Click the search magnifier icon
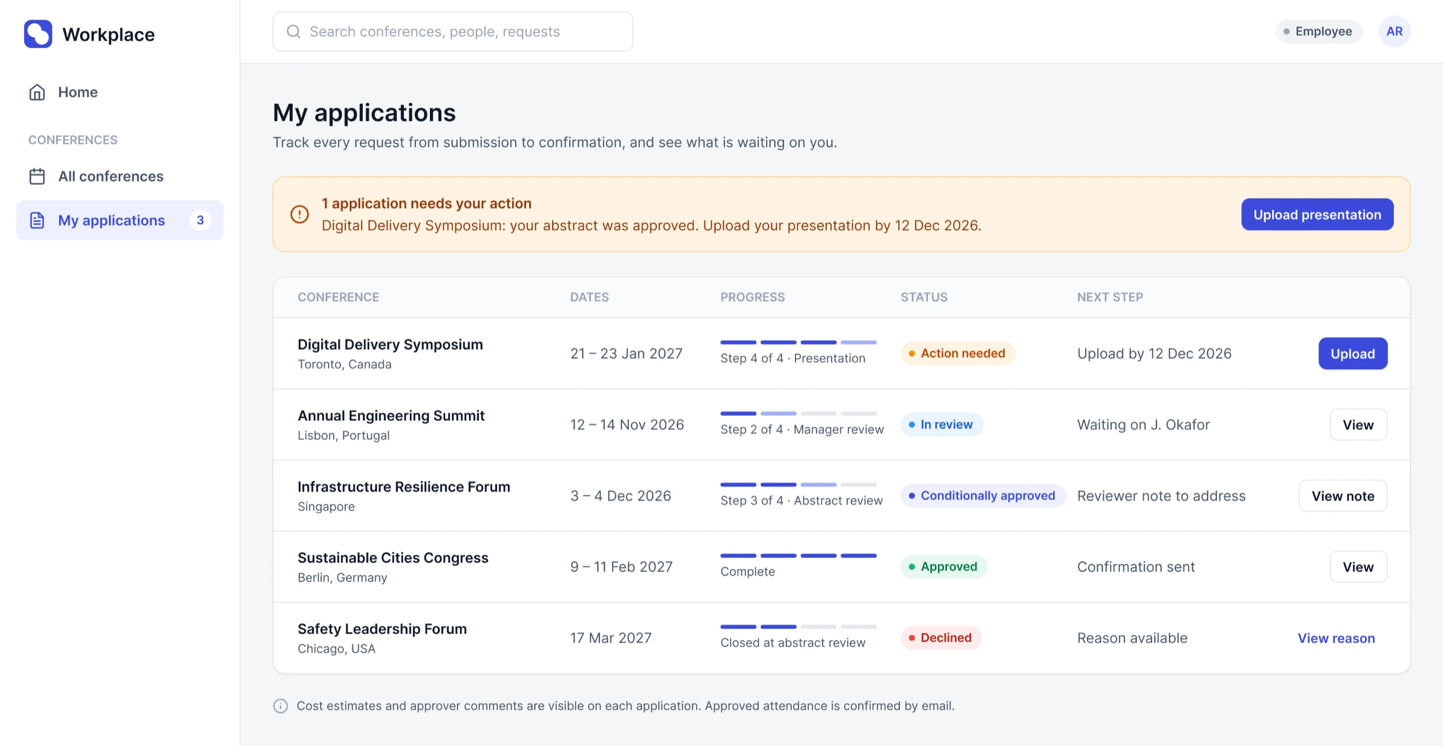 (293, 31)
